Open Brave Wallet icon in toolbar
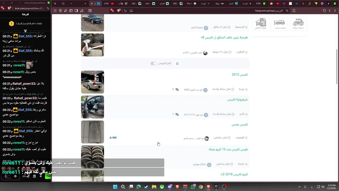The width and height of the screenshot is (339, 191). point(71,11)
